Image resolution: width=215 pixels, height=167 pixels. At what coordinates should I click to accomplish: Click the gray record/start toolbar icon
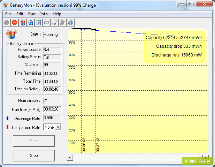pos(7,23)
